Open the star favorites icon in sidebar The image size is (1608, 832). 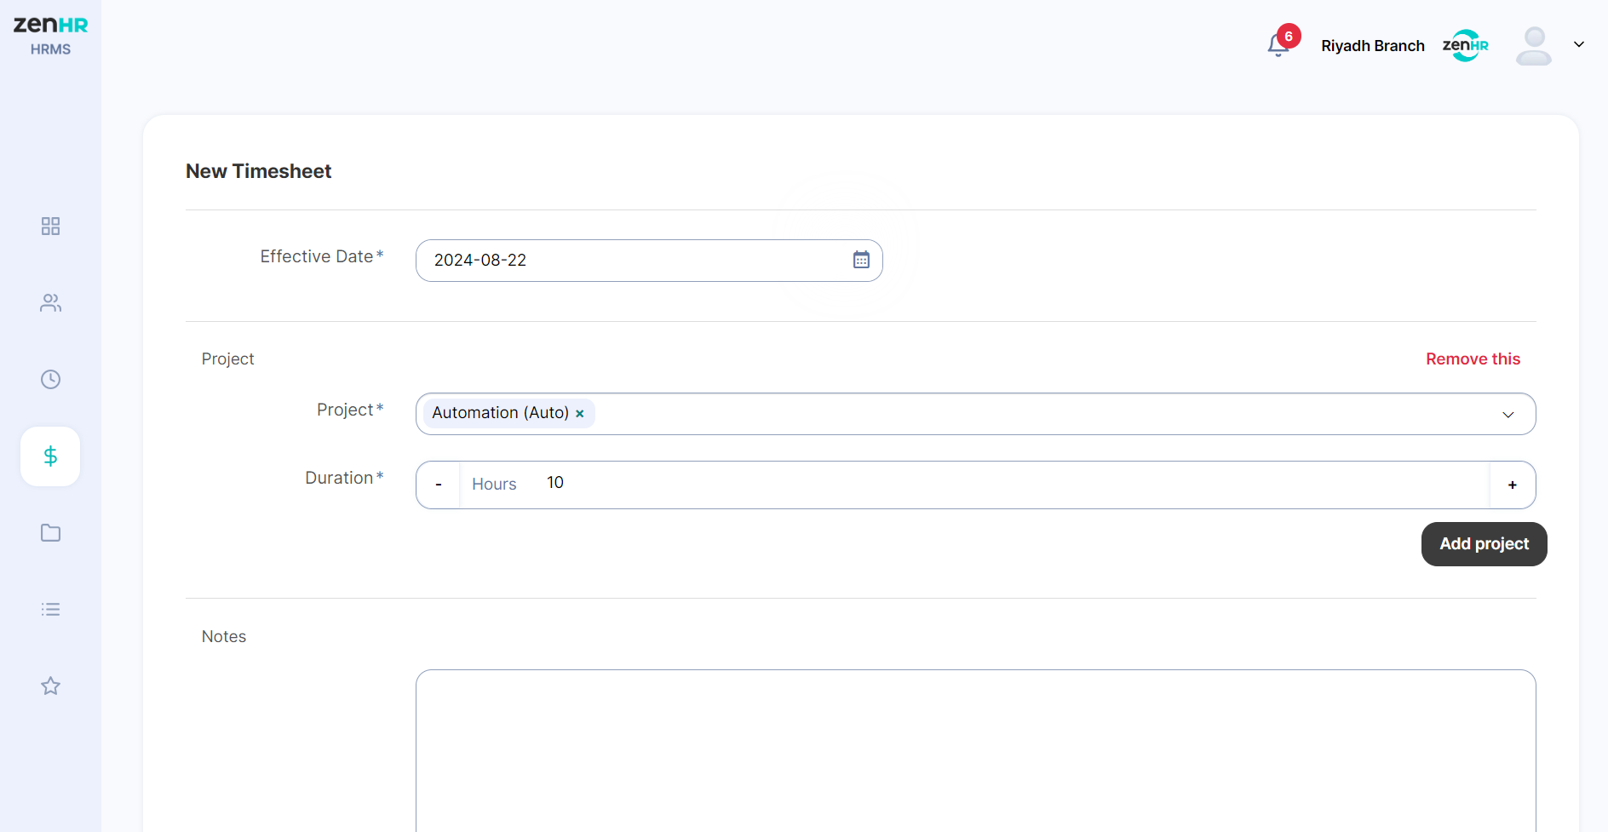click(x=50, y=686)
